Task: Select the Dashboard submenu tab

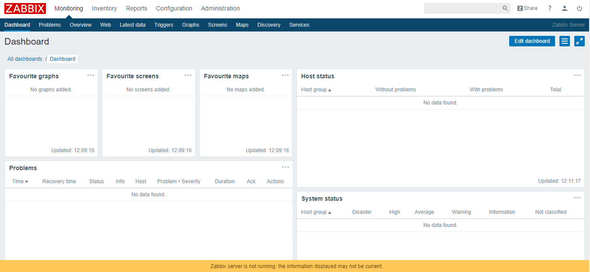Action: pyautogui.click(x=17, y=25)
